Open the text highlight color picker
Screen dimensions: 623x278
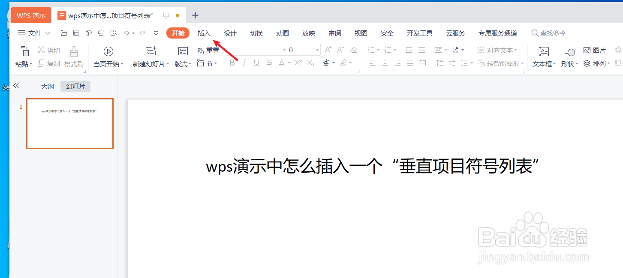345,63
